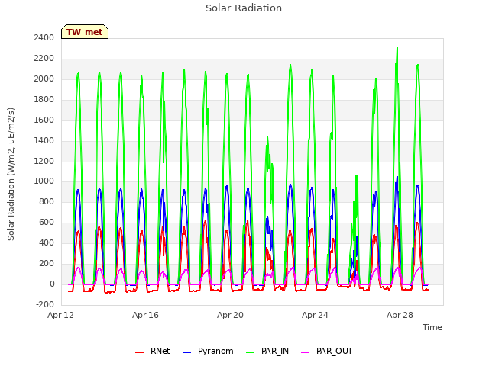The image size is (489, 366).
Task: Click the Apr 28 x-axis tick
Action: (x=400, y=315)
